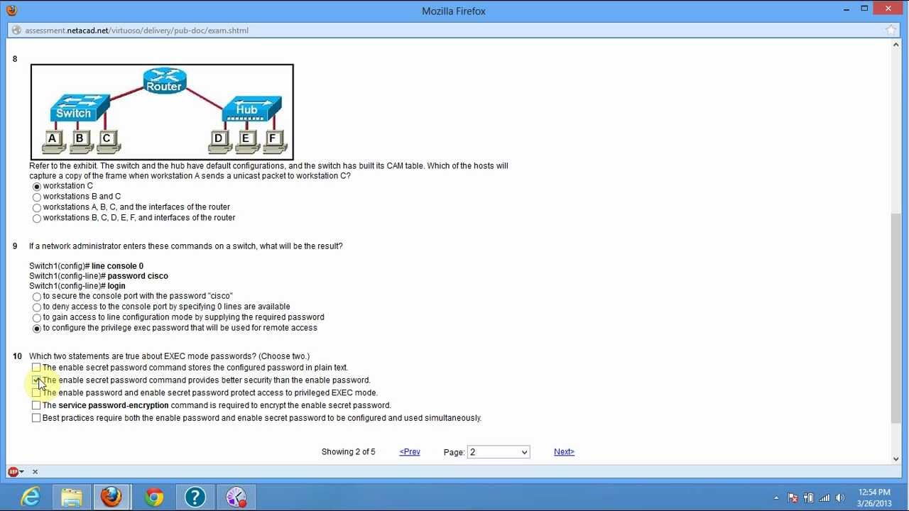Go to the Next> page link
Image resolution: width=909 pixels, height=511 pixels.
tap(564, 451)
